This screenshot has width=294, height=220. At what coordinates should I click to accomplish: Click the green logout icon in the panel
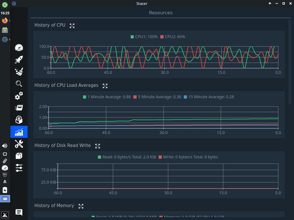coord(5,5)
